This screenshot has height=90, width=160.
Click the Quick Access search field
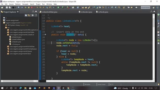tap(145, 7)
